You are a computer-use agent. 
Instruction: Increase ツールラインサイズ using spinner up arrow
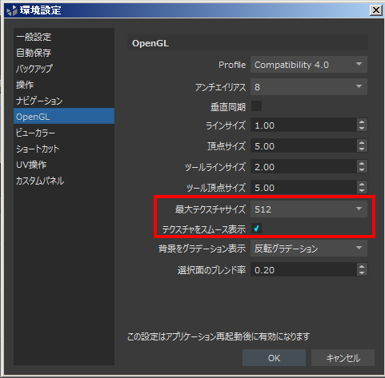pyautogui.click(x=362, y=164)
